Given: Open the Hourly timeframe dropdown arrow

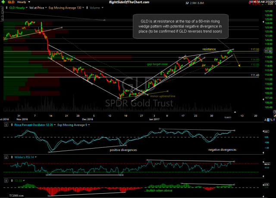Looking at the screenshot, I should 29,2.
